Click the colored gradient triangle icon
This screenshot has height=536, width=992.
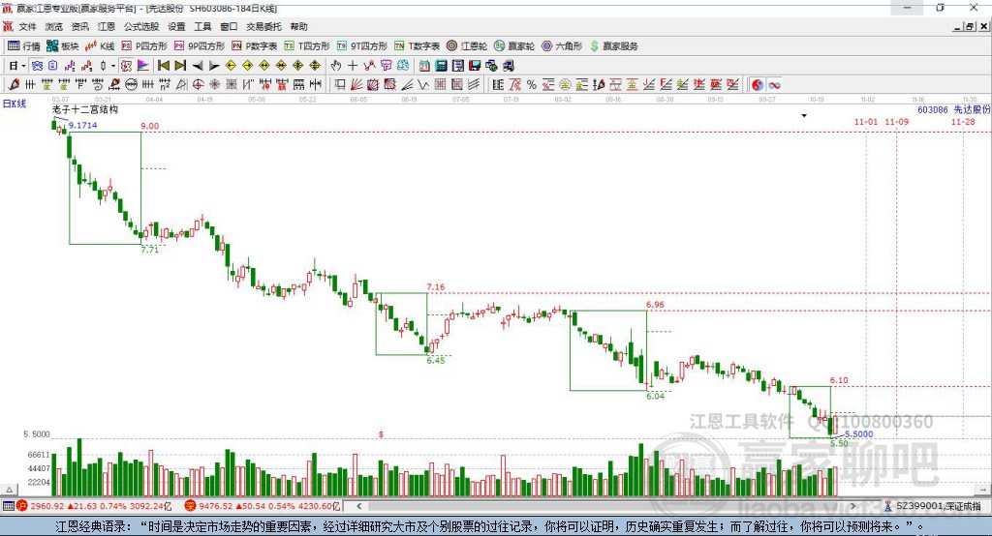click(143, 66)
